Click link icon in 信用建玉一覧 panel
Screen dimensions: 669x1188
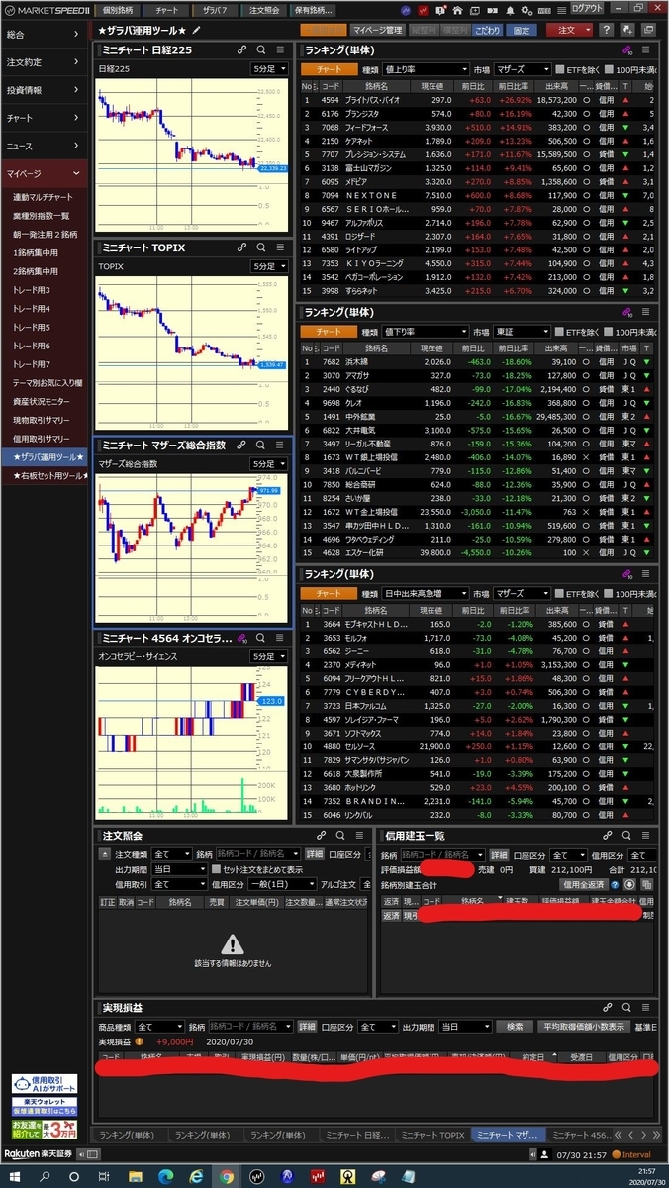(x=608, y=836)
